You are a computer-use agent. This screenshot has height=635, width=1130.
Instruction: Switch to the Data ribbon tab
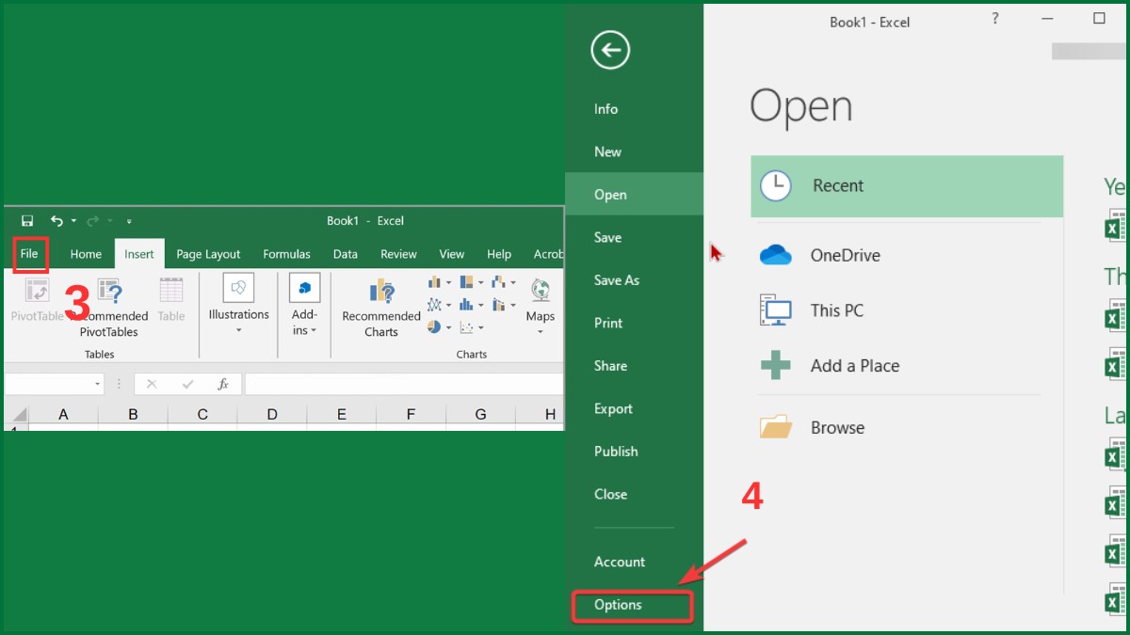345,254
